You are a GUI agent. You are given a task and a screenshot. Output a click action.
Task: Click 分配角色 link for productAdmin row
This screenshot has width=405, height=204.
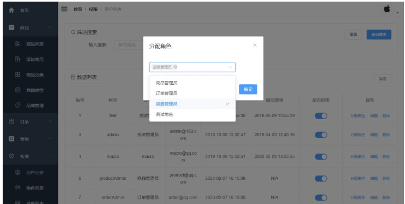tap(358, 178)
